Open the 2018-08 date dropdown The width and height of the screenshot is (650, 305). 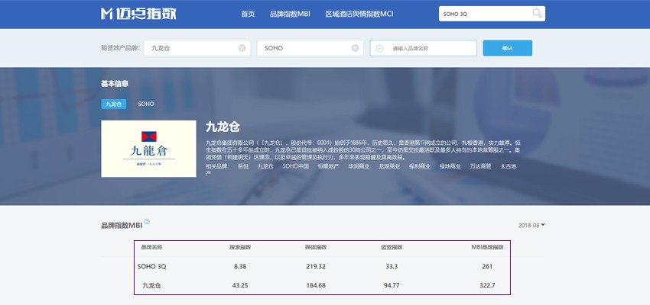coord(531,225)
